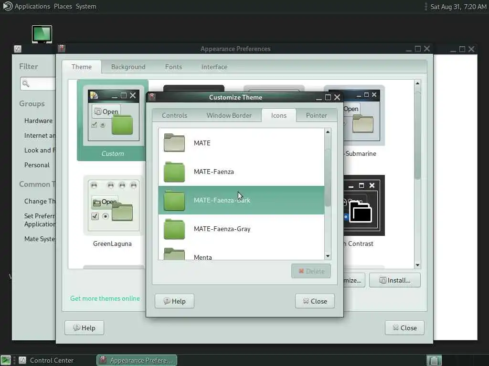Open Look and Feel group in Control Center
Screen dimensions: 489x366
40,150
